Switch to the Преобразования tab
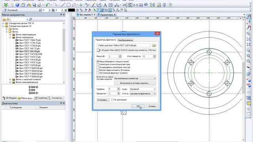Viewport: 253px width, 142px height. click(x=125, y=40)
